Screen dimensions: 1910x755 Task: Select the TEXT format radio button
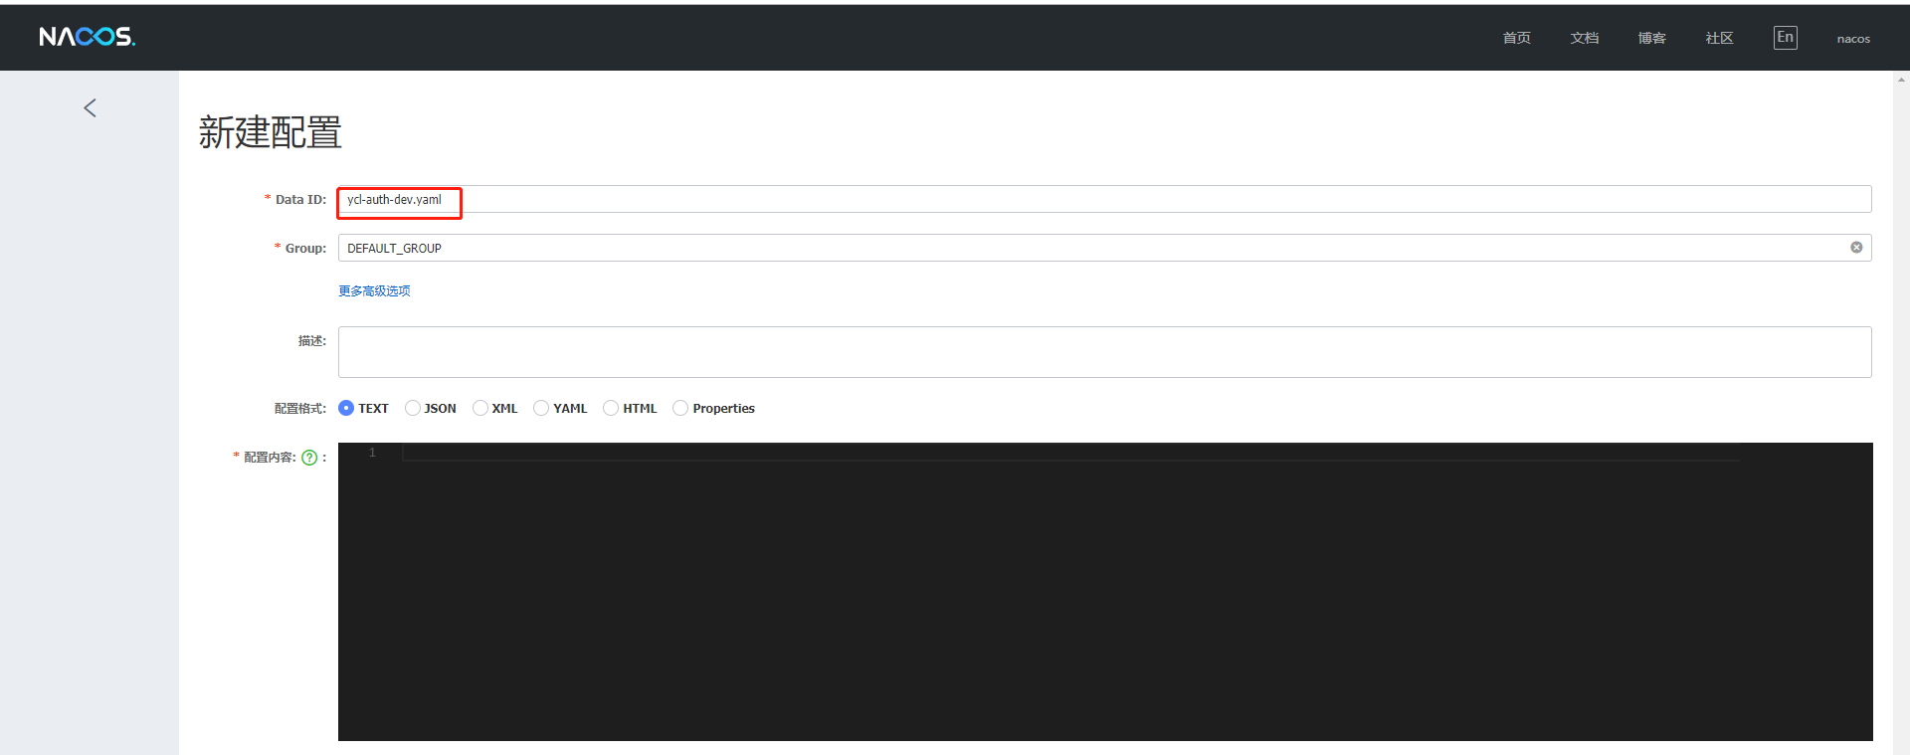(x=346, y=408)
